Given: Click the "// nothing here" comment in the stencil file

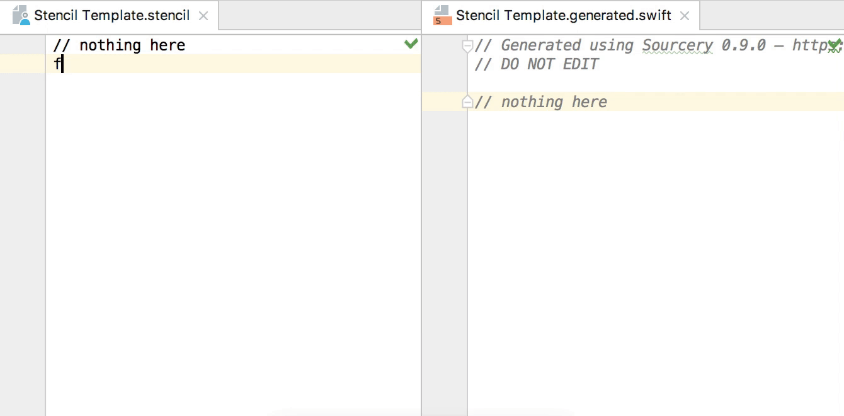Looking at the screenshot, I should click(x=120, y=45).
